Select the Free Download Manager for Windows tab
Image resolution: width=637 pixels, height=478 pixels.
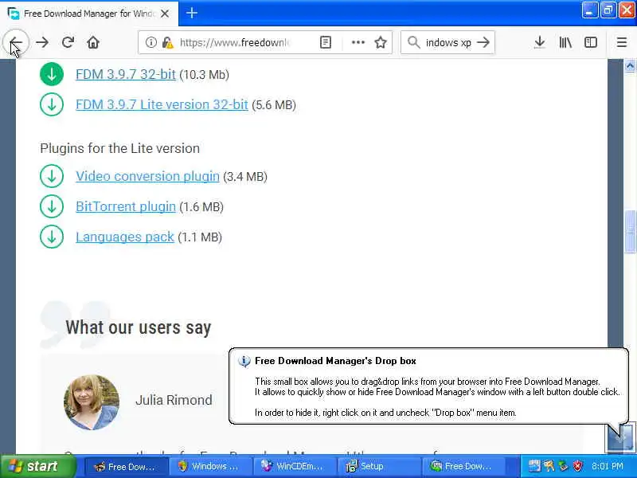89,14
